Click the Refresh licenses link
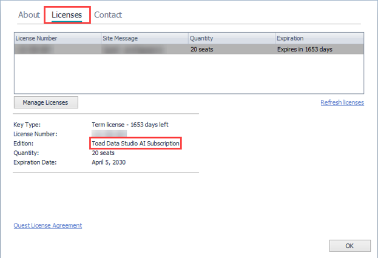 point(342,102)
